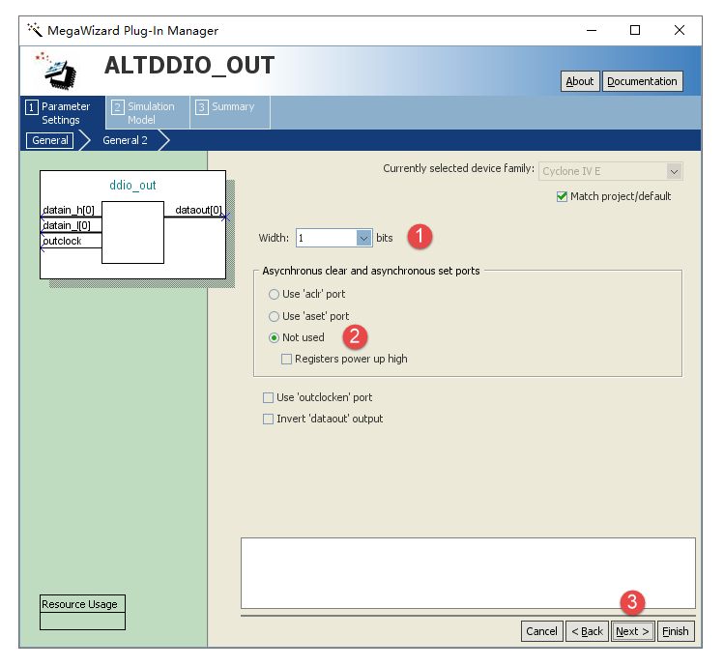The height and width of the screenshot is (666, 724).
Task: Switch to Parameter Settings tab
Action: coord(63,113)
